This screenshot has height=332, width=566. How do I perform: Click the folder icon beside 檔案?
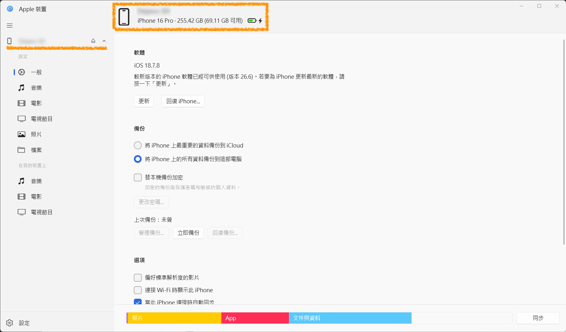pyautogui.click(x=21, y=150)
